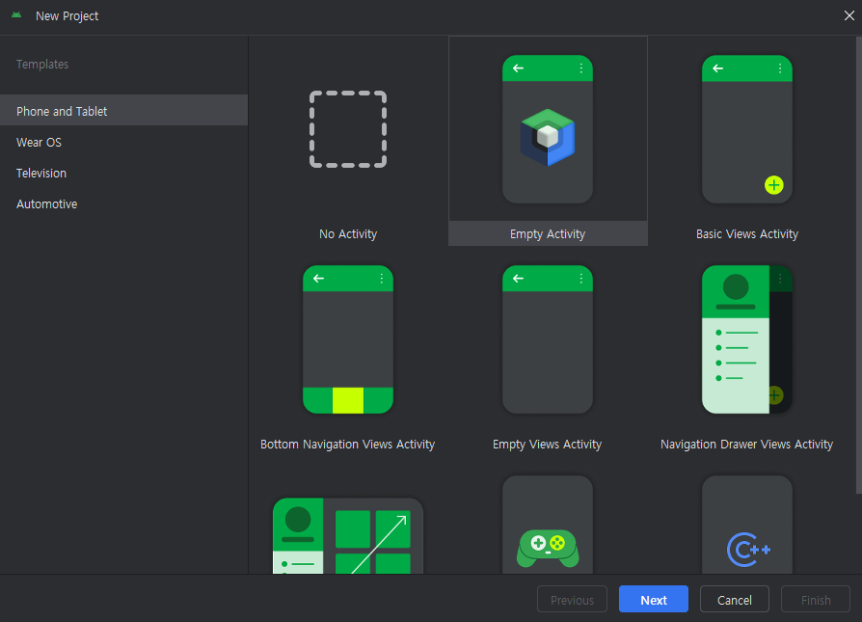Click the disabled Finish button
Viewport: 862px width, 622px height.
(x=816, y=600)
